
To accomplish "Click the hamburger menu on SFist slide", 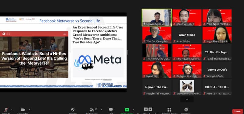I will [x=65, y=34].
